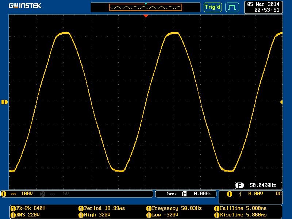The image size is (292, 219).
Task: Click the rising edge trigger slope icon
Action: pos(240,194)
